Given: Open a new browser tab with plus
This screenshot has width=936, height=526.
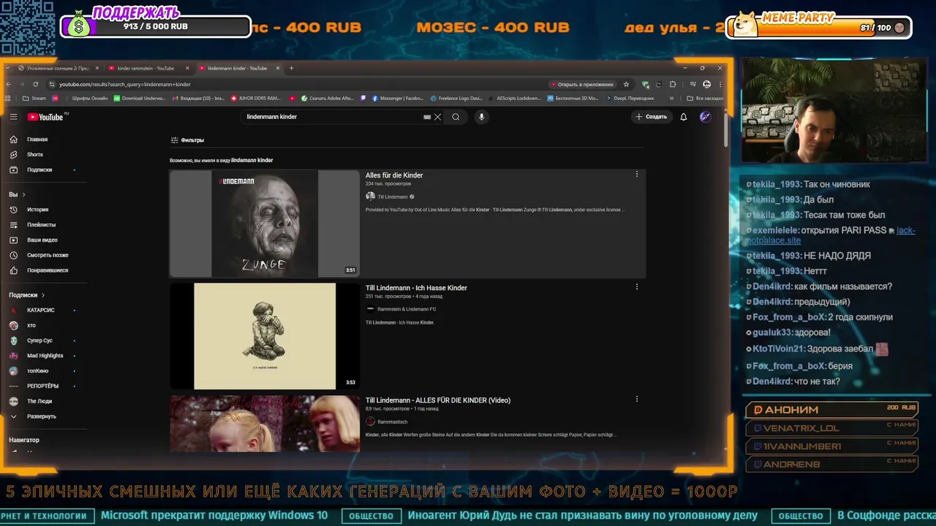Looking at the screenshot, I should click(x=291, y=68).
